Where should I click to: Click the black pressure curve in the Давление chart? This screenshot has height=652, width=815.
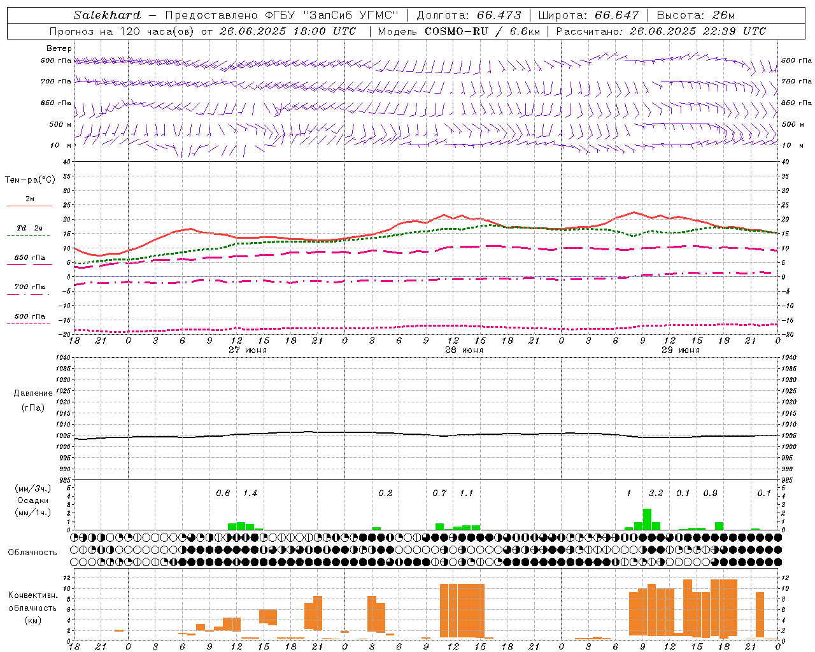tap(426, 435)
